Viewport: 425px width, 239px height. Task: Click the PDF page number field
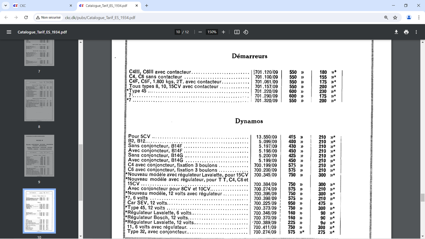click(x=178, y=32)
